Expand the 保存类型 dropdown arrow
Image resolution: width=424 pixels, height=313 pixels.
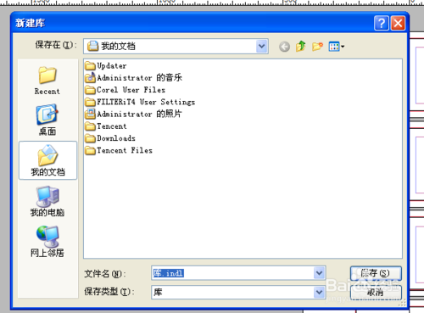pos(319,292)
